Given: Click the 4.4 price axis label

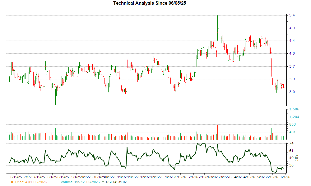Looking at the screenshot, I should point(292,41).
